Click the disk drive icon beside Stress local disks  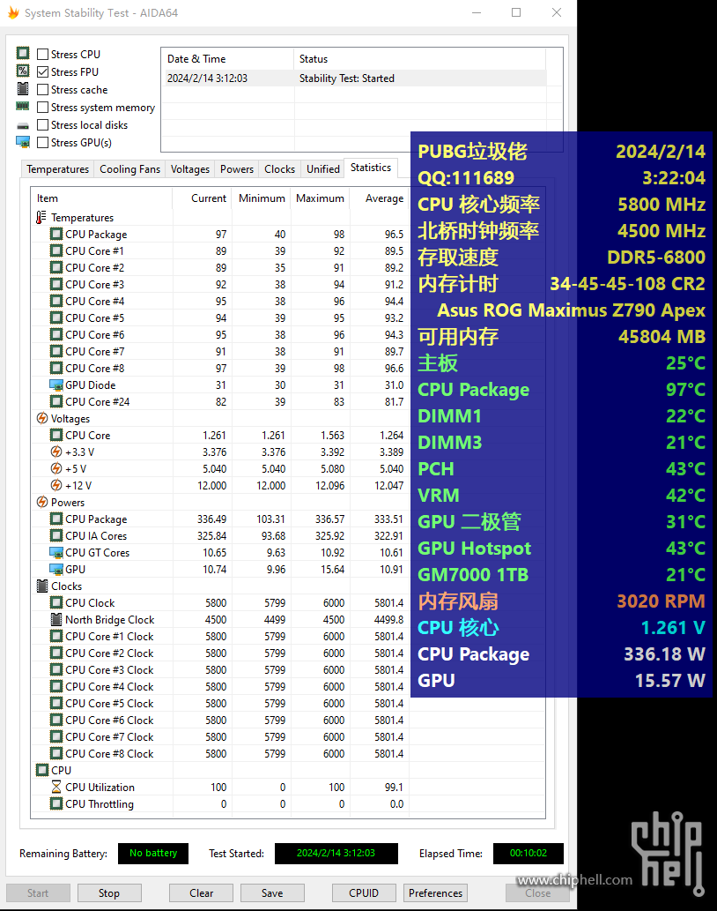(x=23, y=125)
